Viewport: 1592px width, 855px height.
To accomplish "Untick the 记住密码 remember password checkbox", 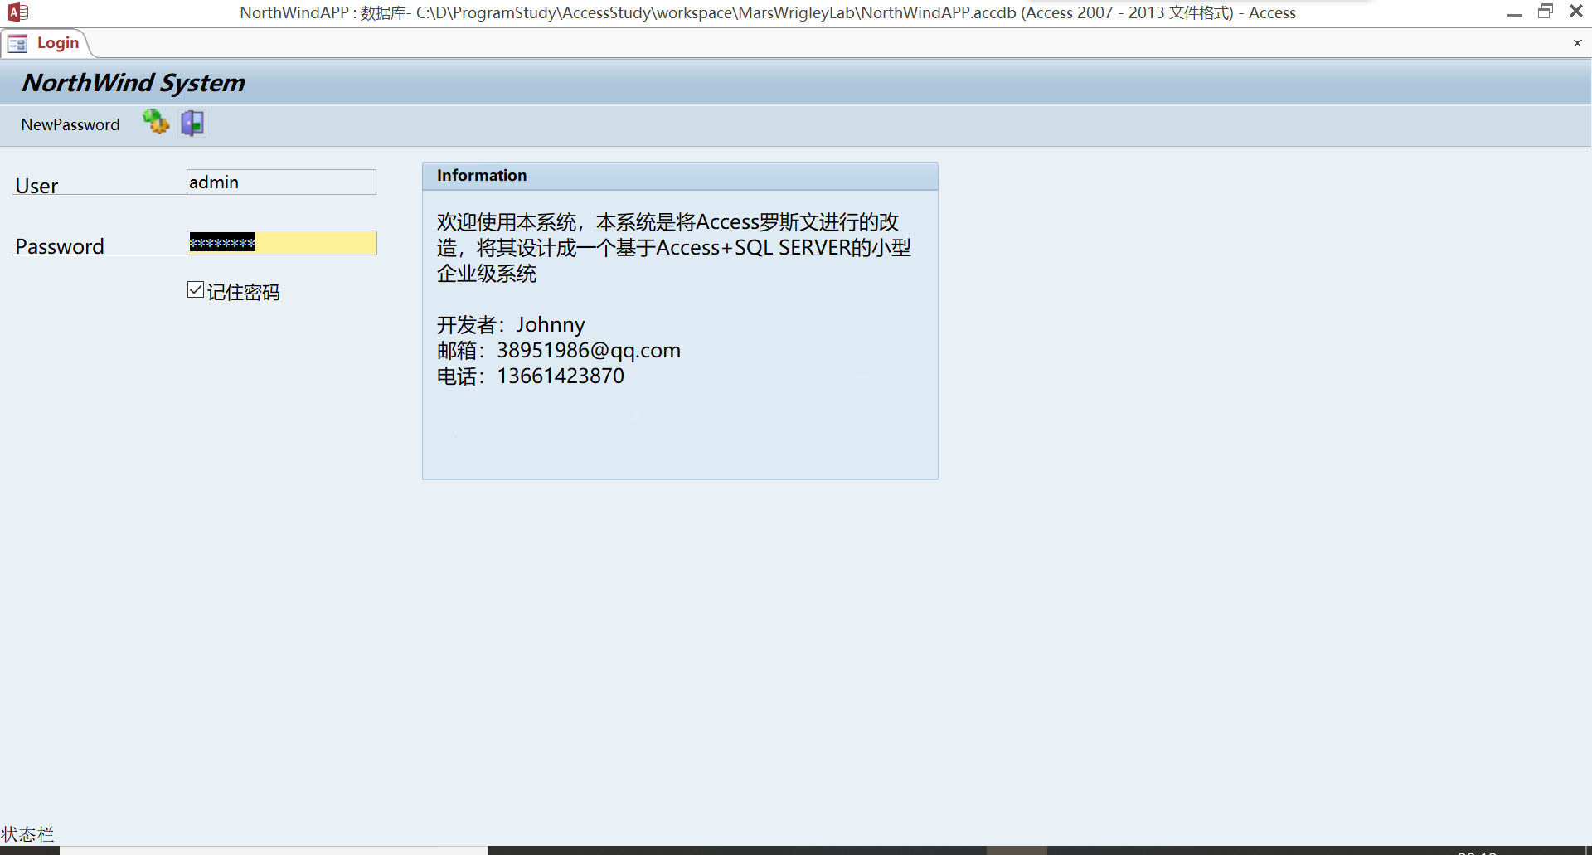I will (196, 289).
